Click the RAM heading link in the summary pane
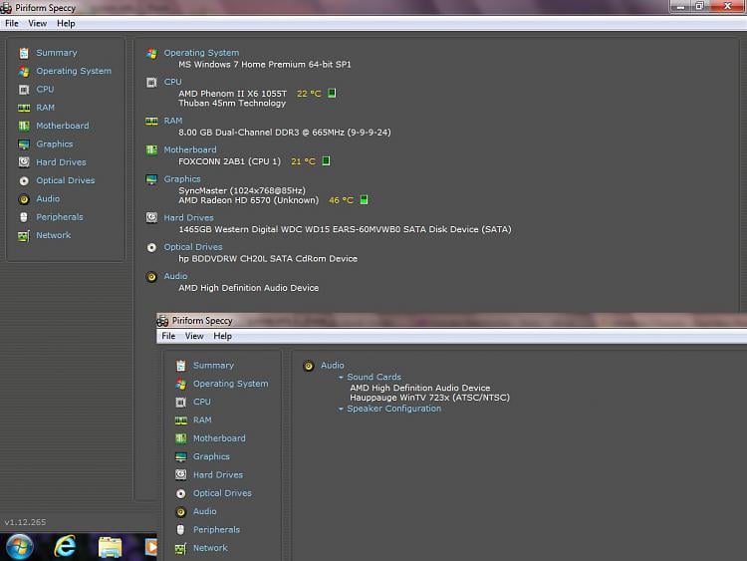Image resolution: width=747 pixels, height=561 pixels. pos(173,121)
